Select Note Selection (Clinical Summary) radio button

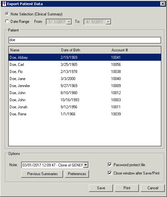pyautogui.click(x=7, y=14)
